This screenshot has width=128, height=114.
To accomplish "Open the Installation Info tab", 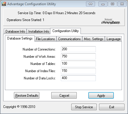I will point(39,31).
